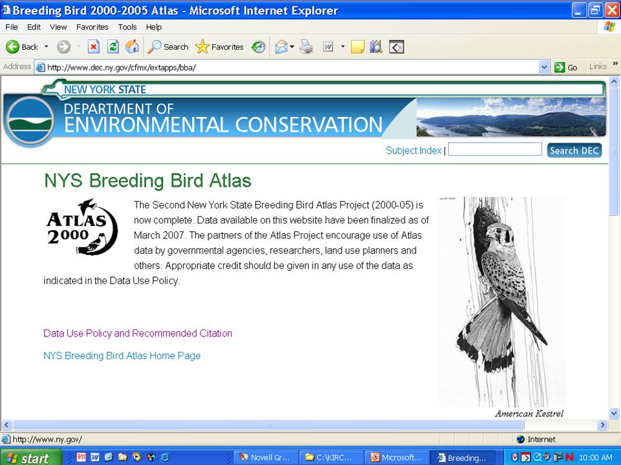Open the Search magnifier in toolbar

coord(168,47)
